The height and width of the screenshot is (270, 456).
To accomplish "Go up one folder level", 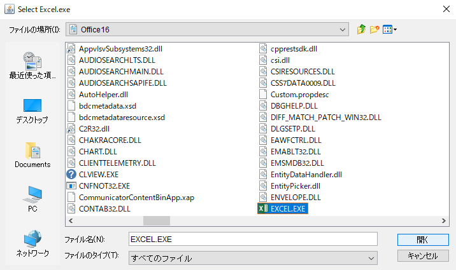I will [x=362, y=29].
